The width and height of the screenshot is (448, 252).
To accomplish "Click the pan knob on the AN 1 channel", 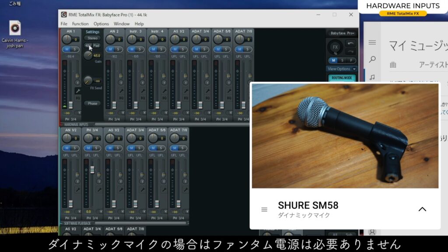I will [67, 39].
